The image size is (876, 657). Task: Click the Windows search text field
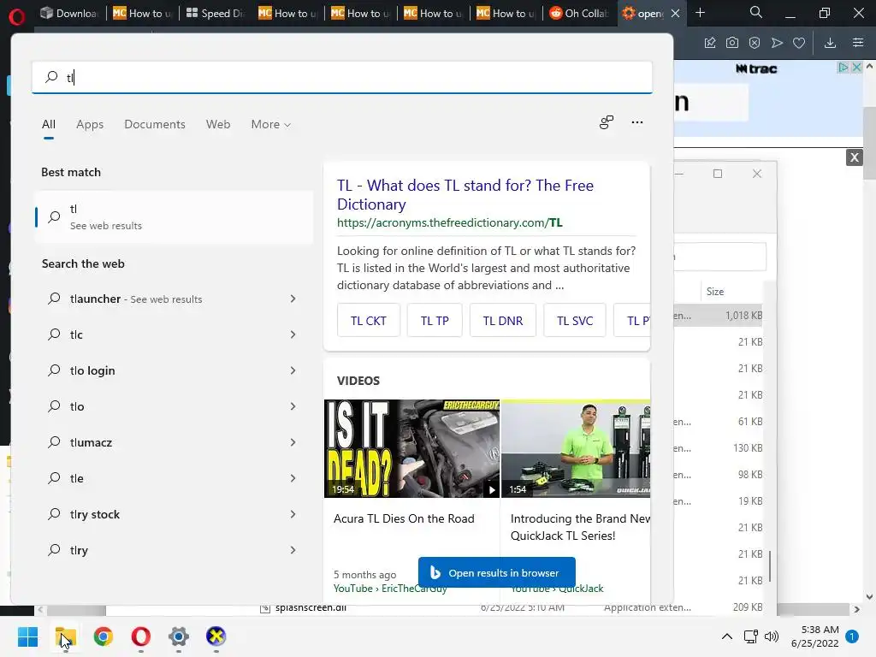(x=342, y=77)
